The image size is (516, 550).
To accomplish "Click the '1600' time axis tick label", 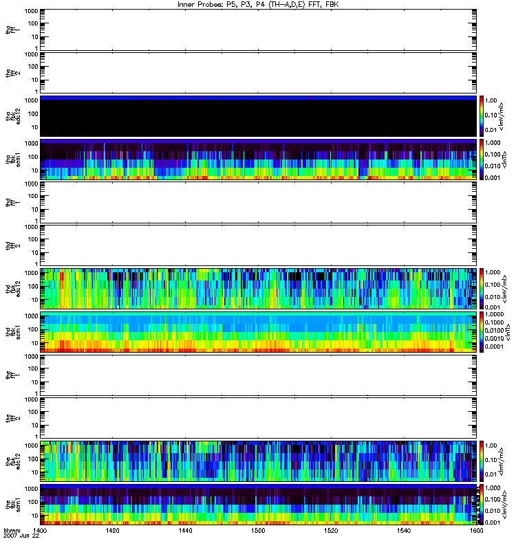I will [x=476, y=530].
